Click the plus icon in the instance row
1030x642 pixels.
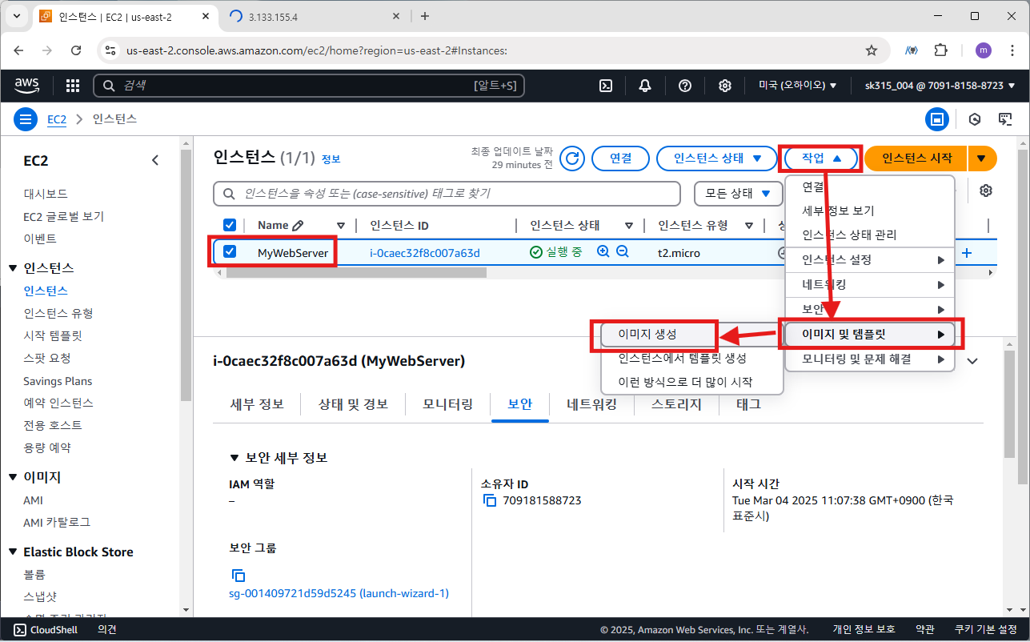pyautogui.click(x=966, y=252)
